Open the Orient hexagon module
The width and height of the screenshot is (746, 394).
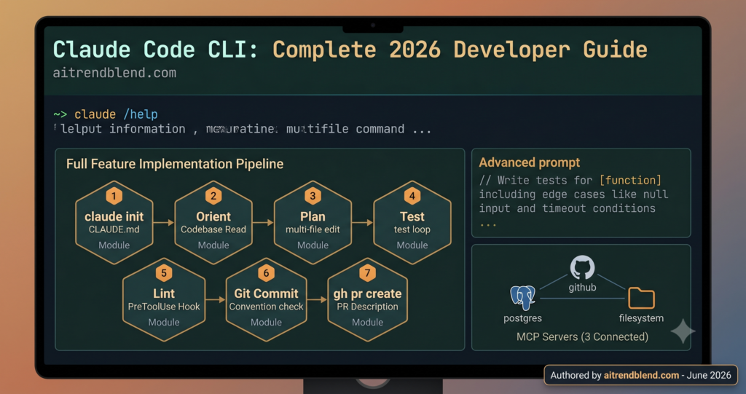point(213,222)
